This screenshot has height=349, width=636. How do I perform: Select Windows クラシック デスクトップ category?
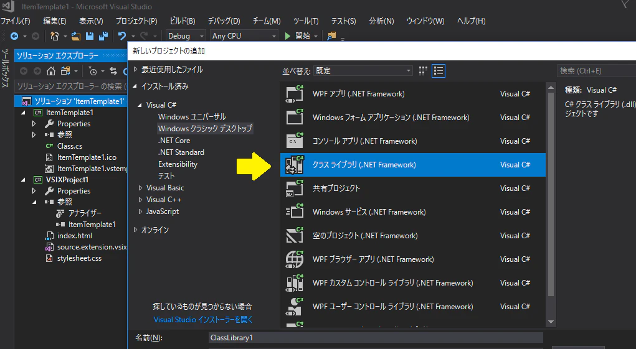click(205, 128)
